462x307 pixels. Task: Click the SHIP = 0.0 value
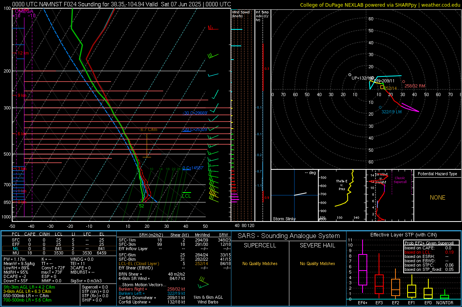point(92,300)
